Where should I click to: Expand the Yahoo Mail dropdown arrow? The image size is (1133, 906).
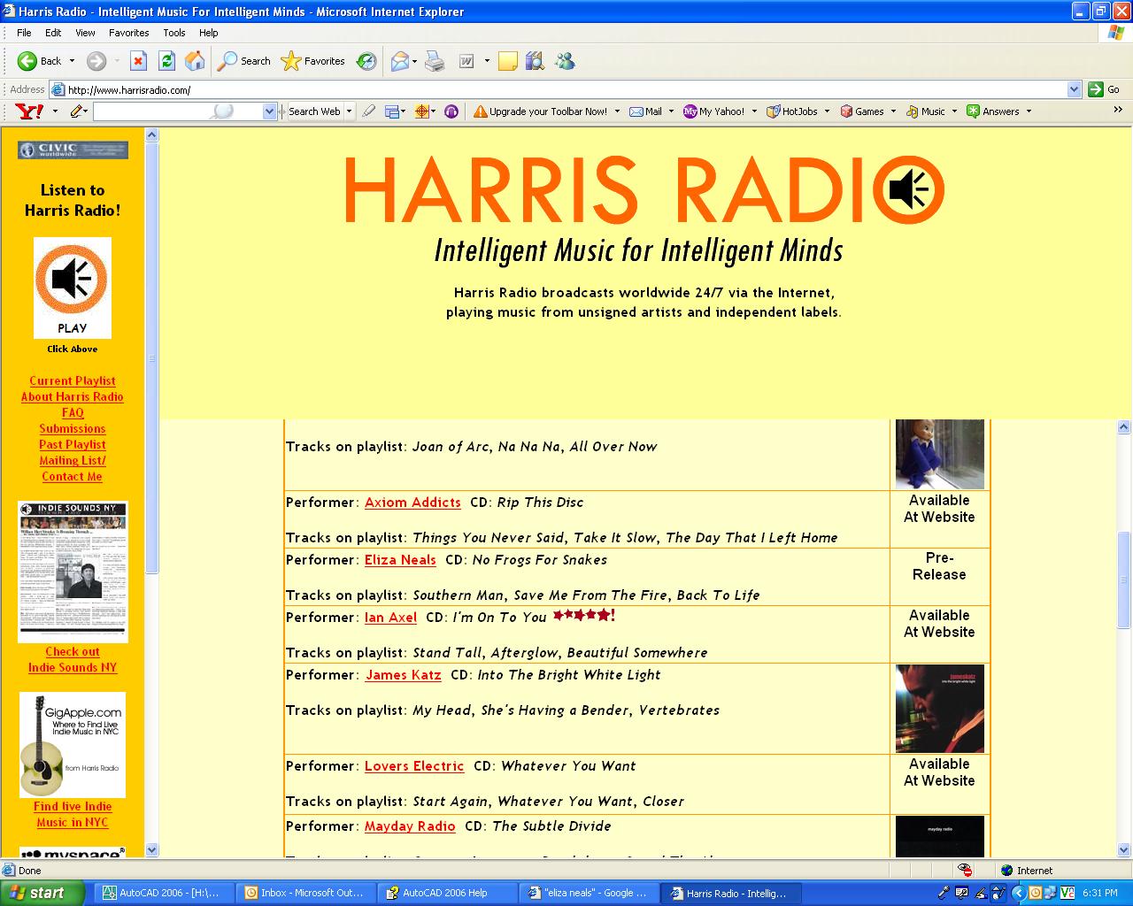(x=671, y=111)
